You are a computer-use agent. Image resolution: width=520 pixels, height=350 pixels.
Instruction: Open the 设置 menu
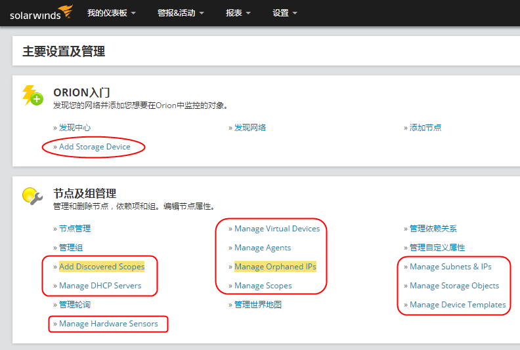pyautogui.click(x=285, y=13)
